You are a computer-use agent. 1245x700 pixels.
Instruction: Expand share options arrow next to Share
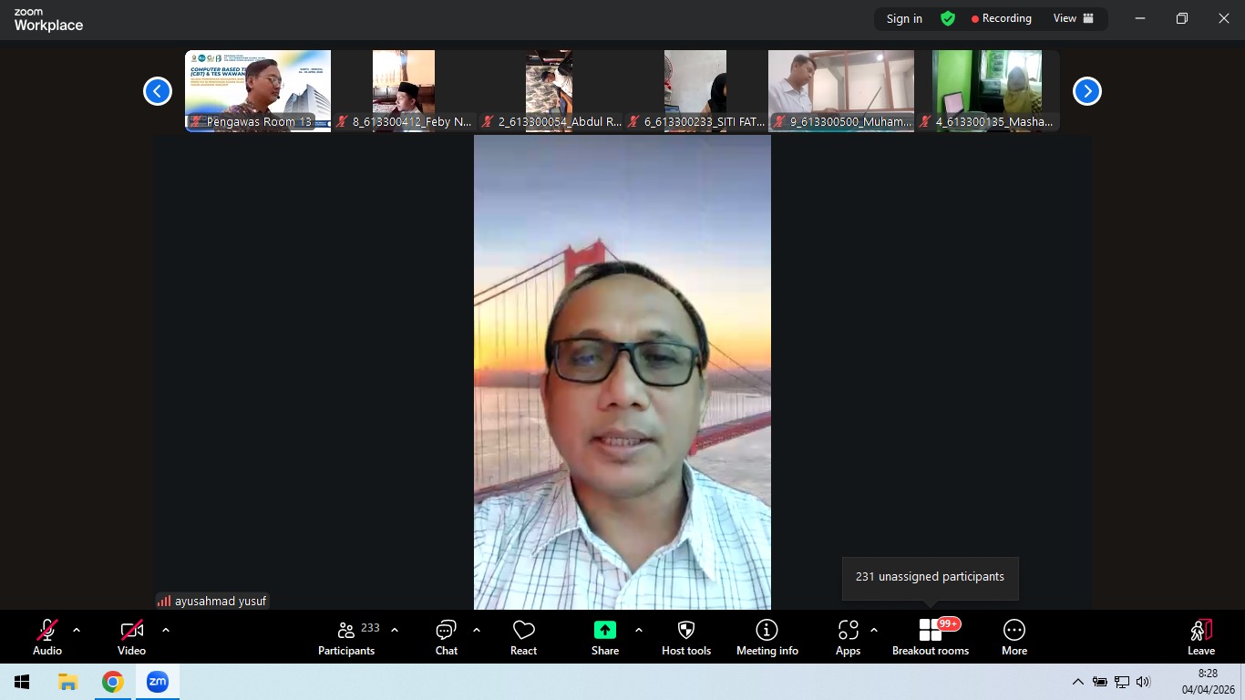pyautogui.click(x=638, y=630)
